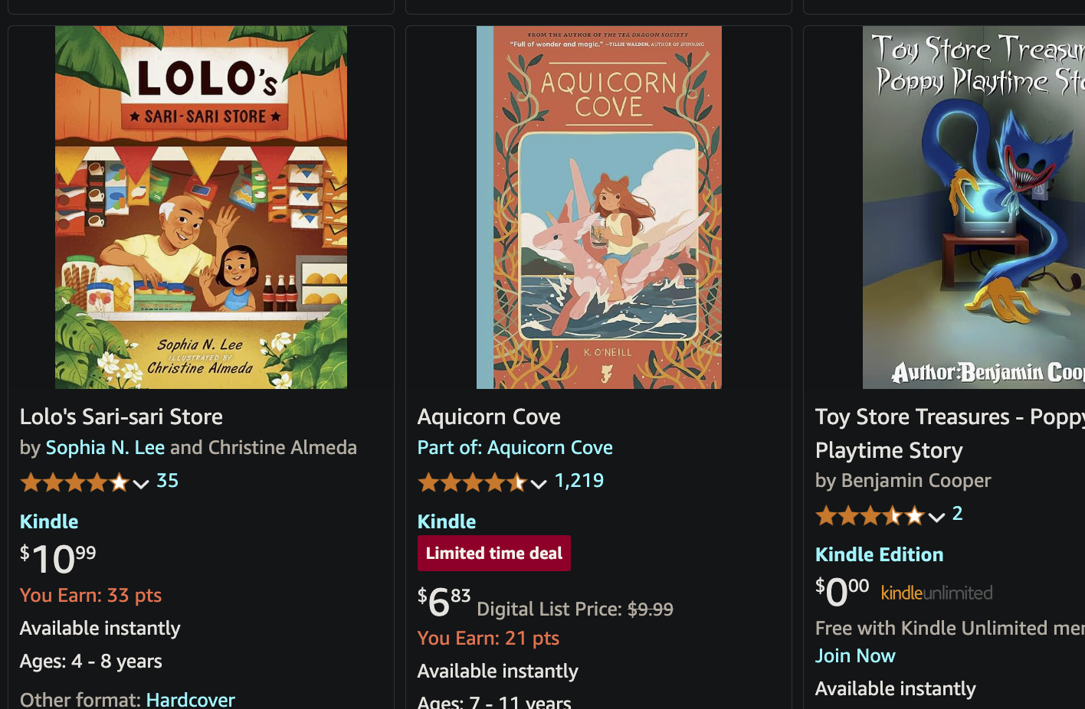
Task: Open the Toy Store Treasures cover thumbnail
Action: [973, 207]
